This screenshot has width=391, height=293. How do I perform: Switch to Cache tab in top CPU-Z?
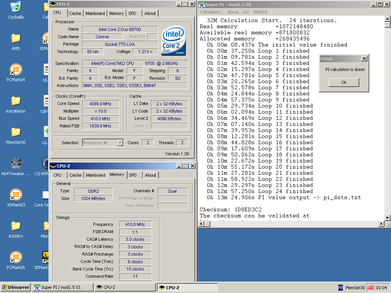tap(75, 13)
